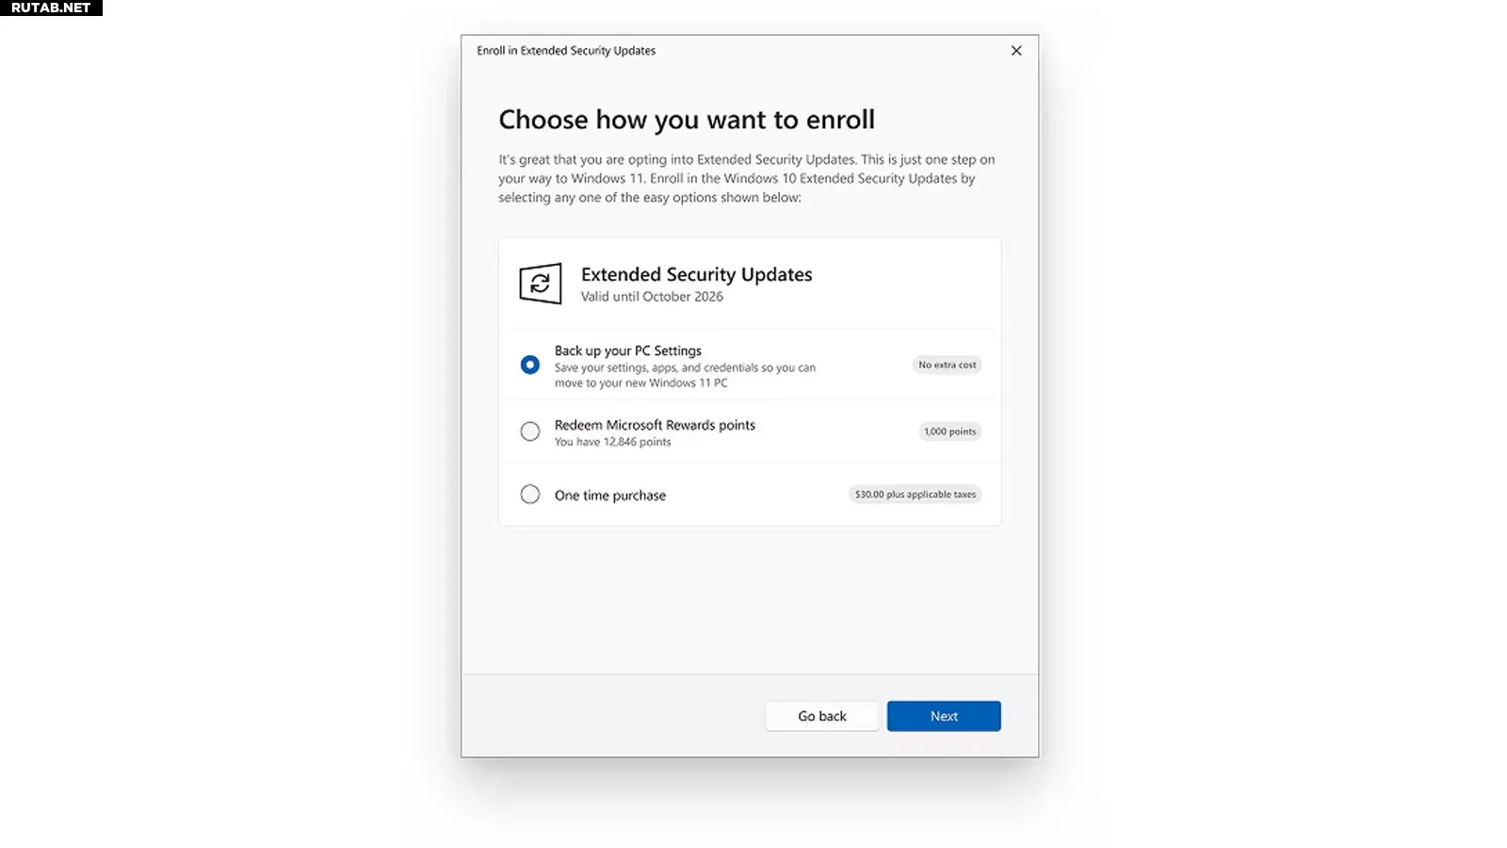Click the You have 12,846 points text
This screenshot has width=1507, height=848.
tap(613, 442)
